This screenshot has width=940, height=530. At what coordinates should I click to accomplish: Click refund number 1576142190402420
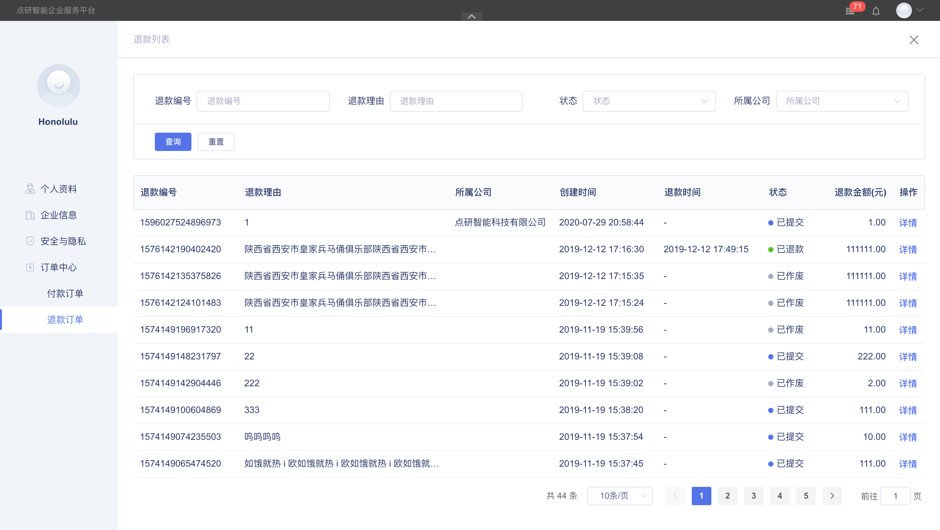(181, 249)
